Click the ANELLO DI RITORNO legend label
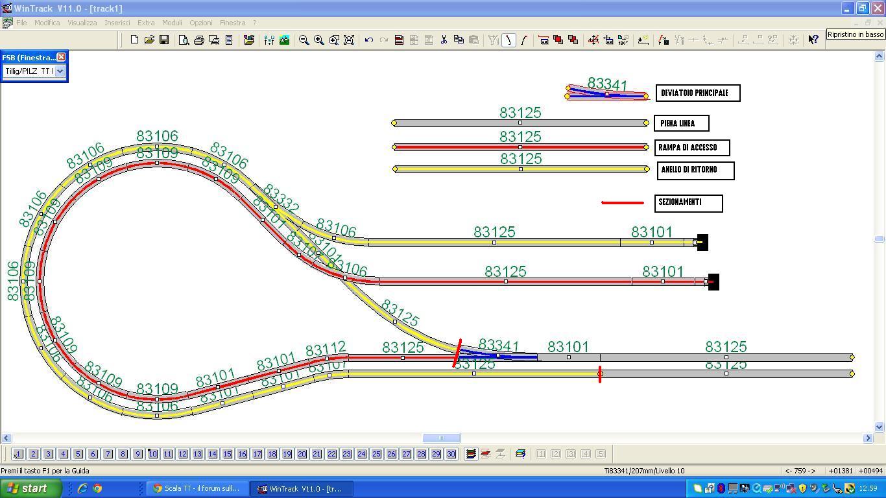Screen dimensions: 886x498 coord(695,171)
